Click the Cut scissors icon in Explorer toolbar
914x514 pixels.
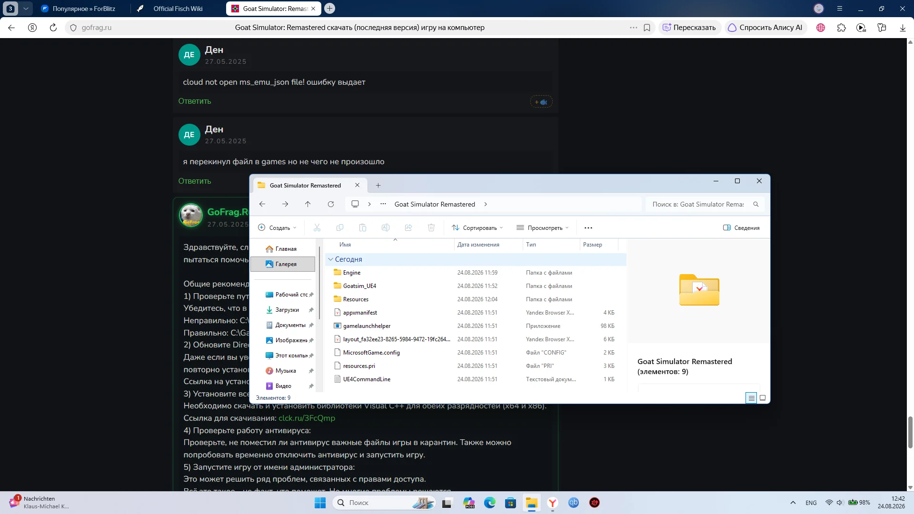click(x=317, y=227)
